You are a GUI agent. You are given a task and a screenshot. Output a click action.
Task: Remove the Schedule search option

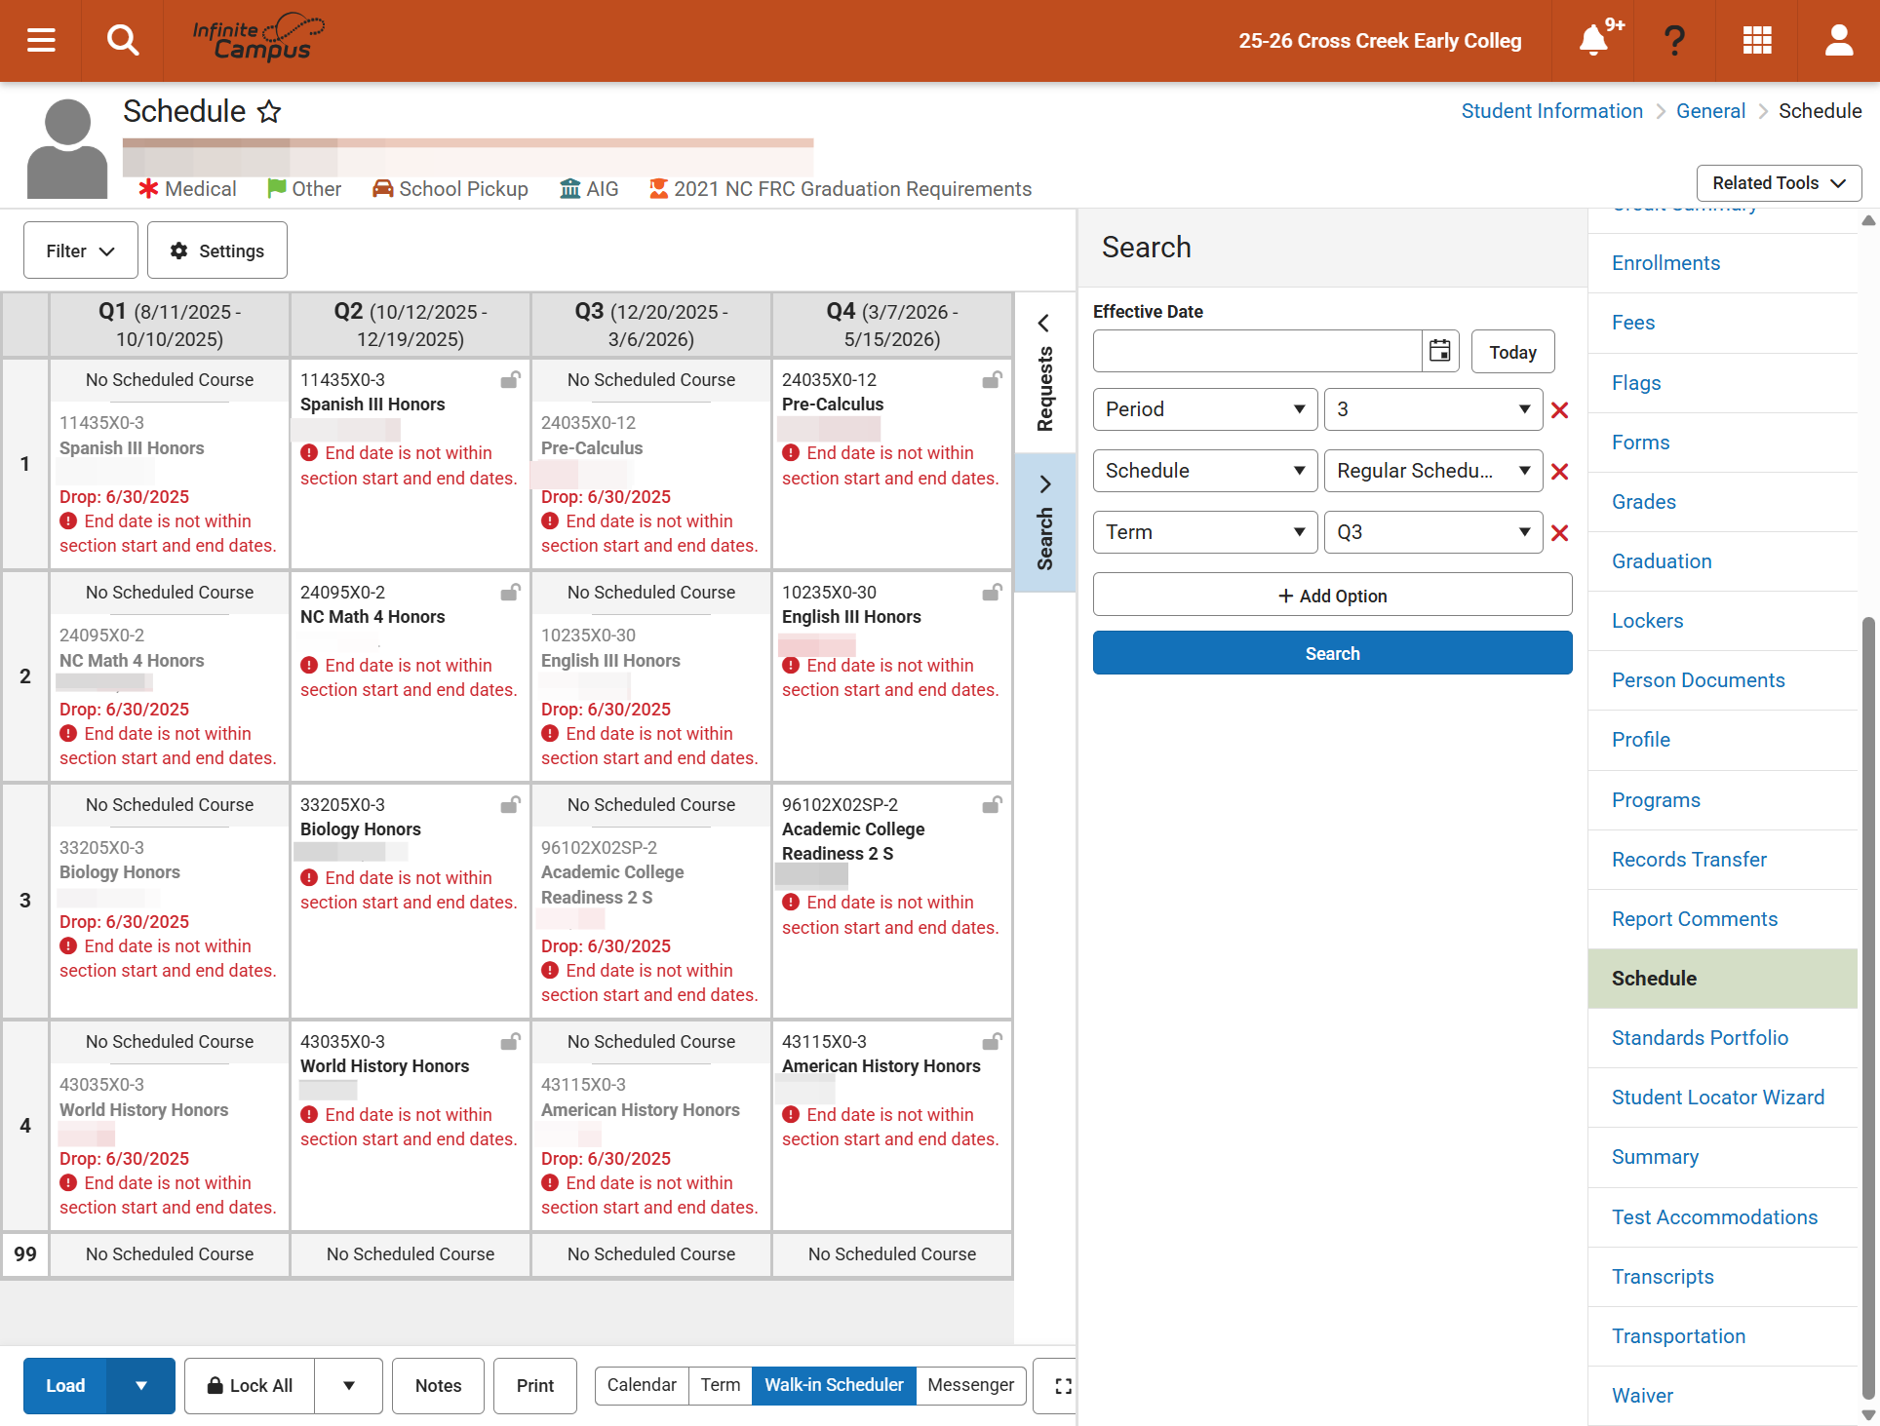[x=1560, y=472]
